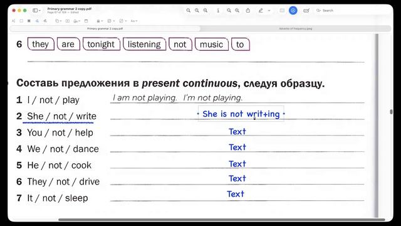Click the sample answer 'I'm not playing.'
The height and width of the screenshot is (226, 401).
[213, 98]
